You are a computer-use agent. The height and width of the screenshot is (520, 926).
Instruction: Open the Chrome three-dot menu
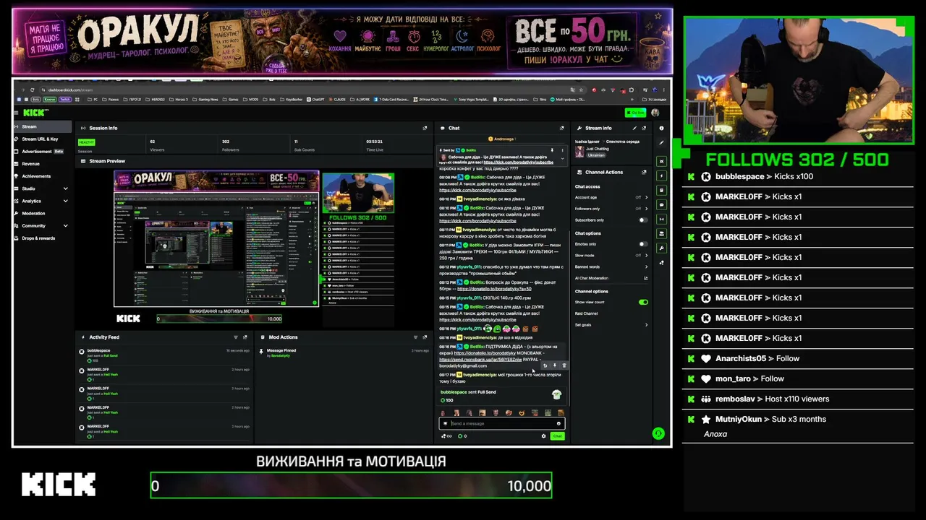coord(663,90)
